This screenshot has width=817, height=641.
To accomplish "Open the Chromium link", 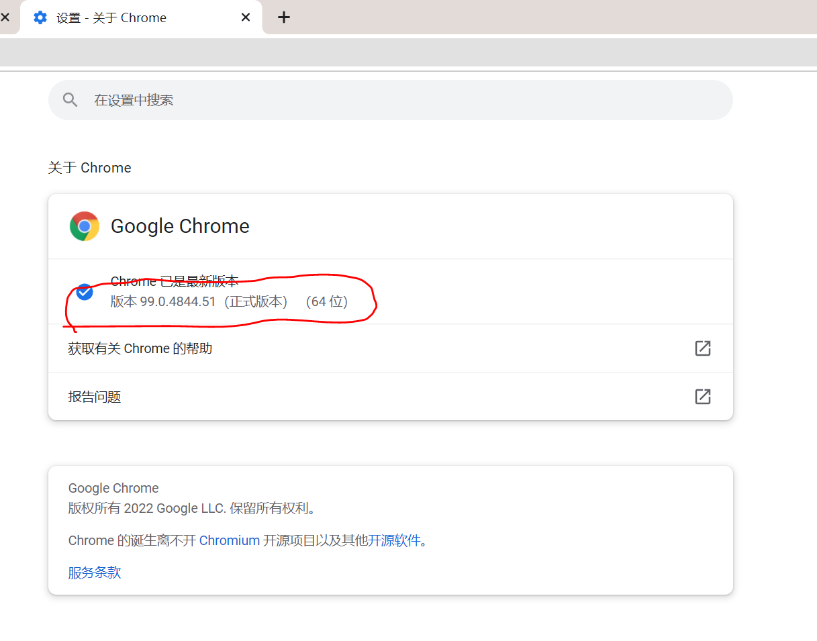I will [230, 540].
